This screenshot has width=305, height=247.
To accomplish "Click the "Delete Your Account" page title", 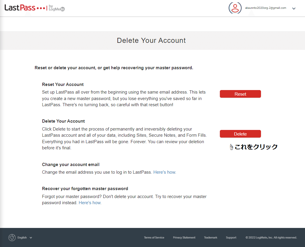I will coord(151,40).
